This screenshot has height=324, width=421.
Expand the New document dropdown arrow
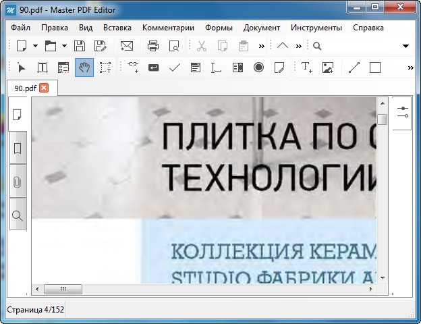click(34, 46)
